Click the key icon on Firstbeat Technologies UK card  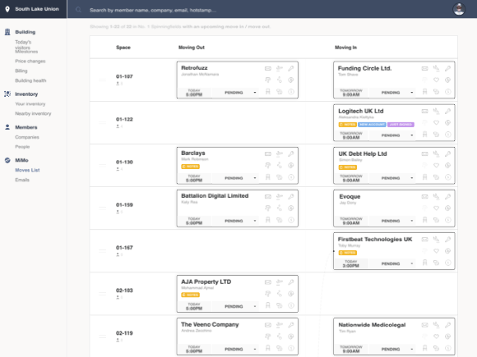447,240
